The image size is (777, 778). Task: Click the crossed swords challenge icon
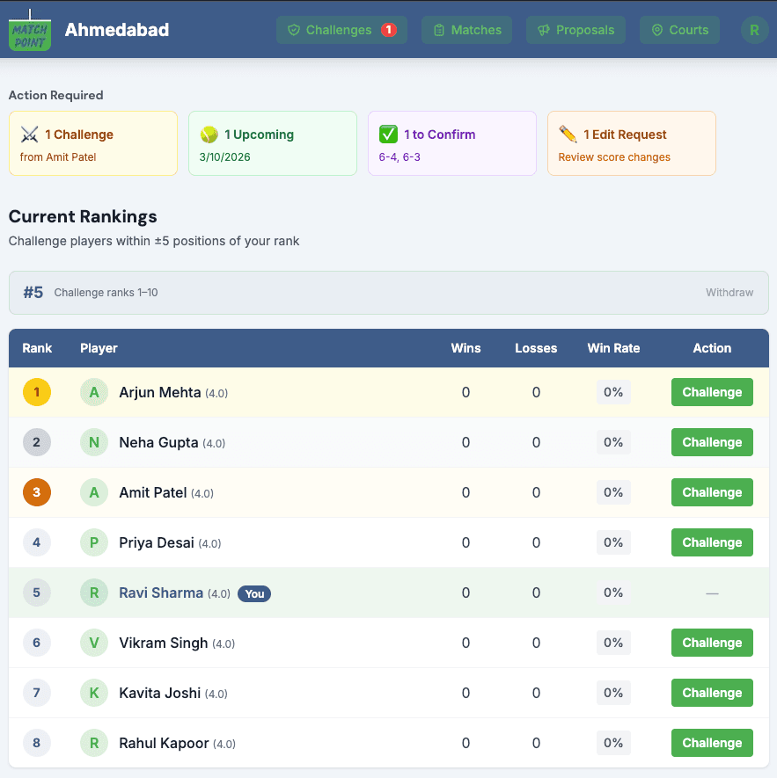[29, 135]
